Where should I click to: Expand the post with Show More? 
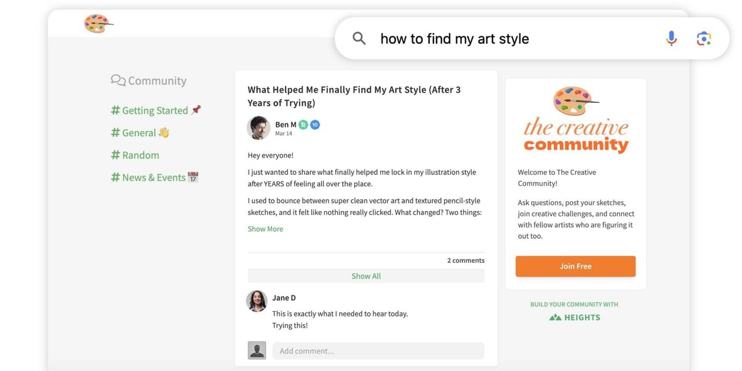[x=265, y=229]
